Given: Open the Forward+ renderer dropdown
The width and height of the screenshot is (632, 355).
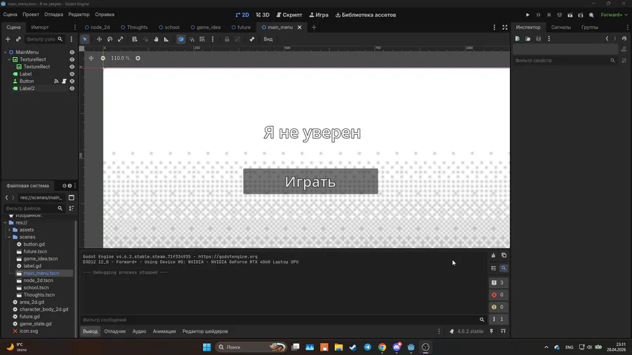Looking at the screenshot, I should pos(614,15).
